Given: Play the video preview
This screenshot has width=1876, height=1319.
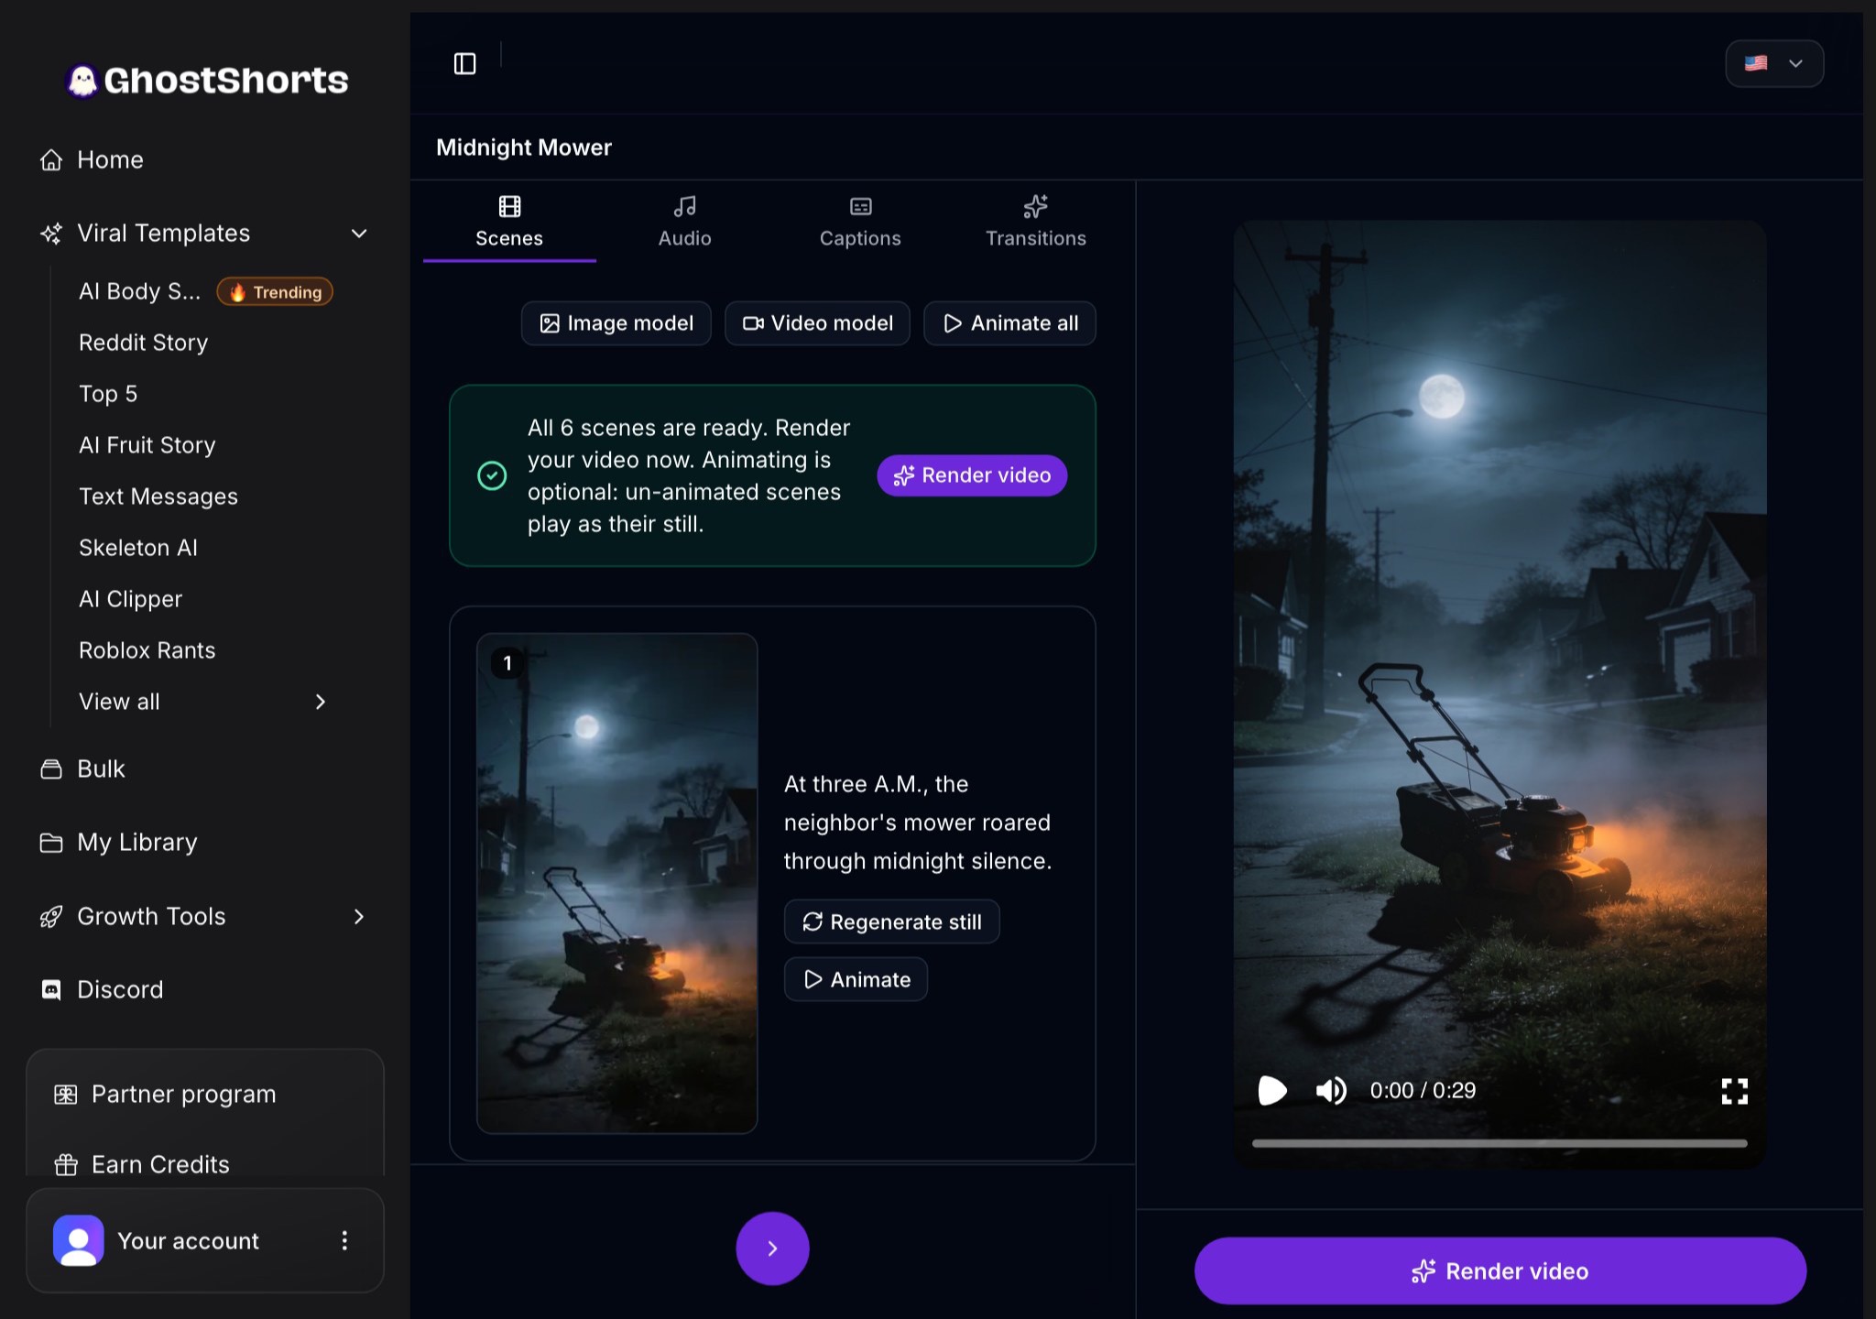Looking at the screenshot, I should coord(1272,1090).
